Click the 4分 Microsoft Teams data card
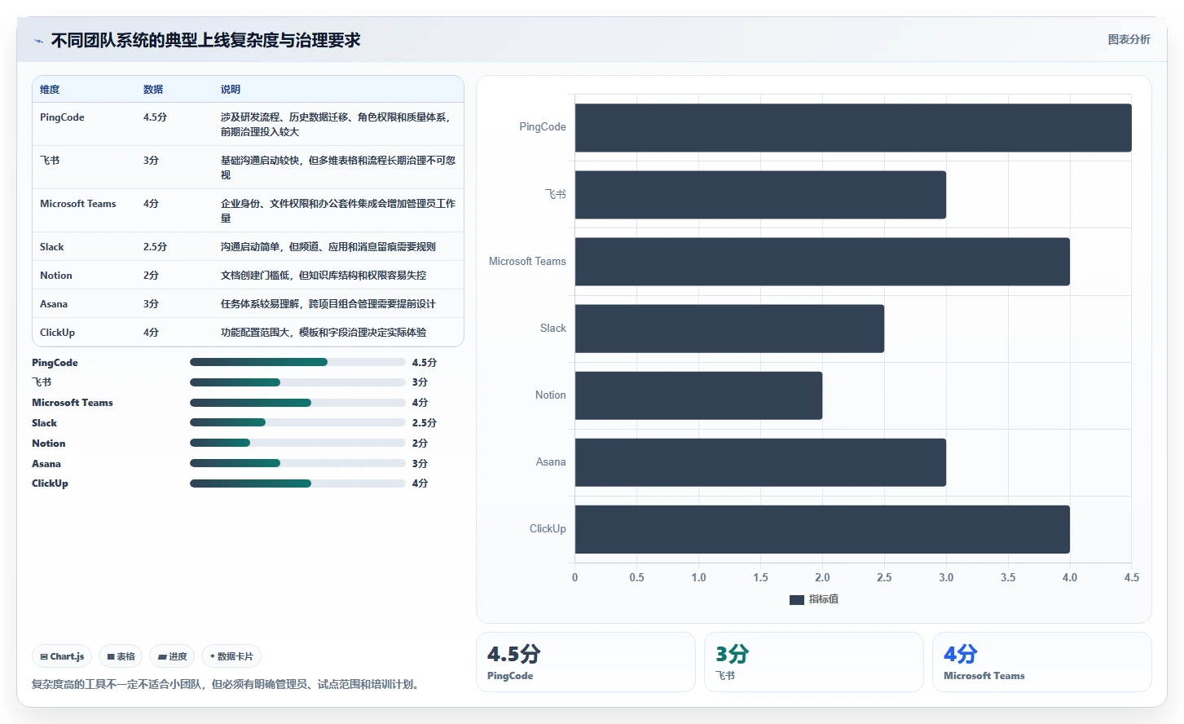This screenshot has height=724, width=1184. point(1041,662)
